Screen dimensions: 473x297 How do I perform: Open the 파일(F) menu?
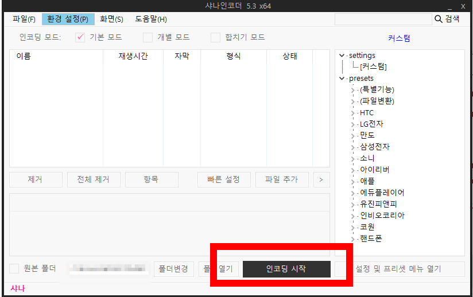tap(24, 19)
